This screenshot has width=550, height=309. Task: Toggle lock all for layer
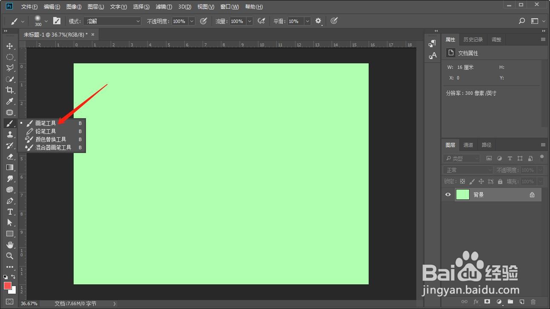(500, 181)
